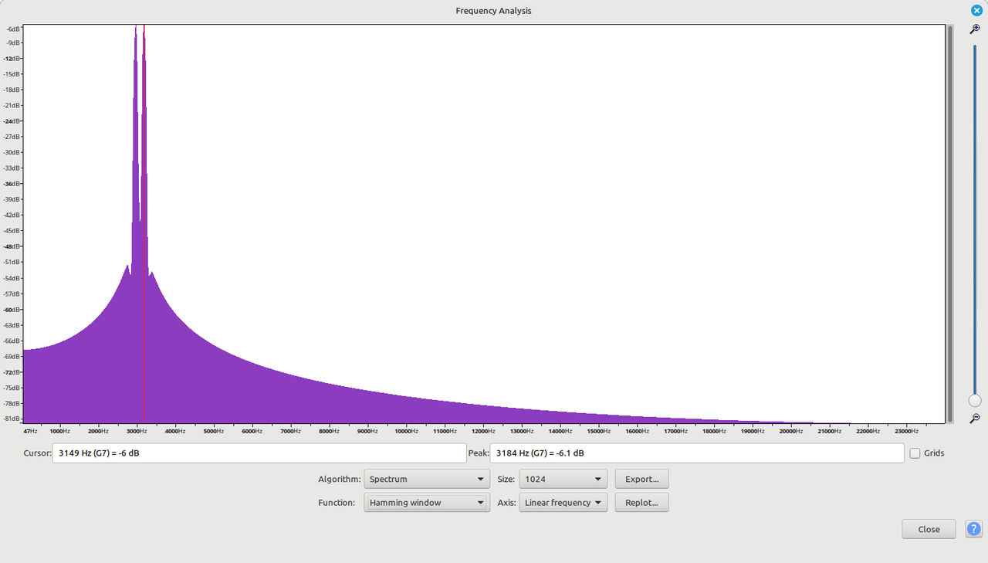Expand the Size dropdown set to 1024
The width and height of the screenshot is (988, 563).
coord(563,479)
